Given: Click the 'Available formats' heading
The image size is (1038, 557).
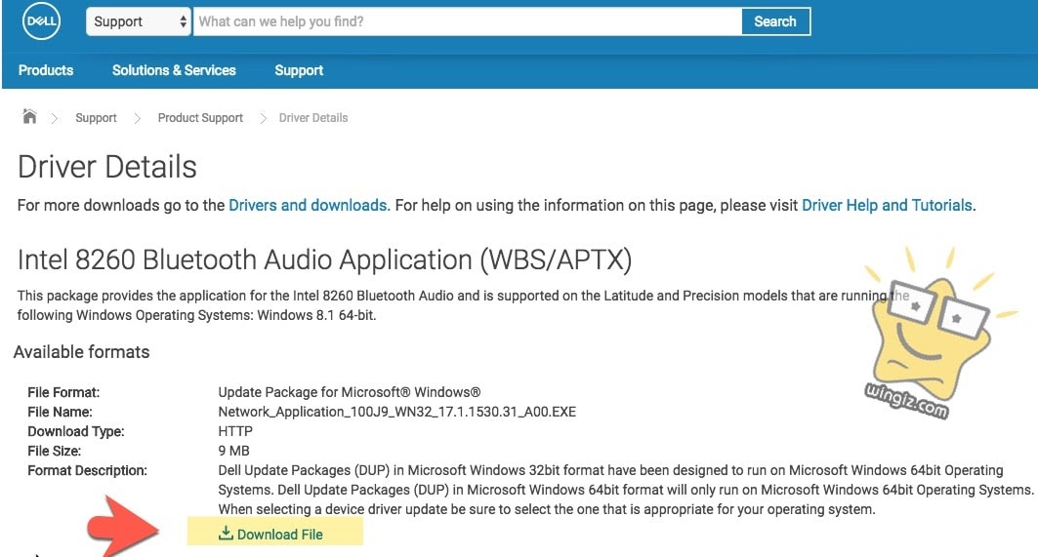Looking at the screenshot, I should (x=81, y=352).
